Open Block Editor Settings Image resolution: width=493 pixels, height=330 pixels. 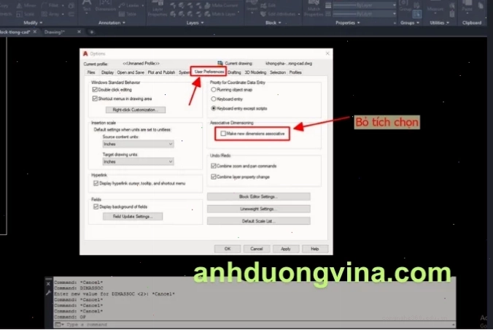pyautogui.click(x=258, y=196)
